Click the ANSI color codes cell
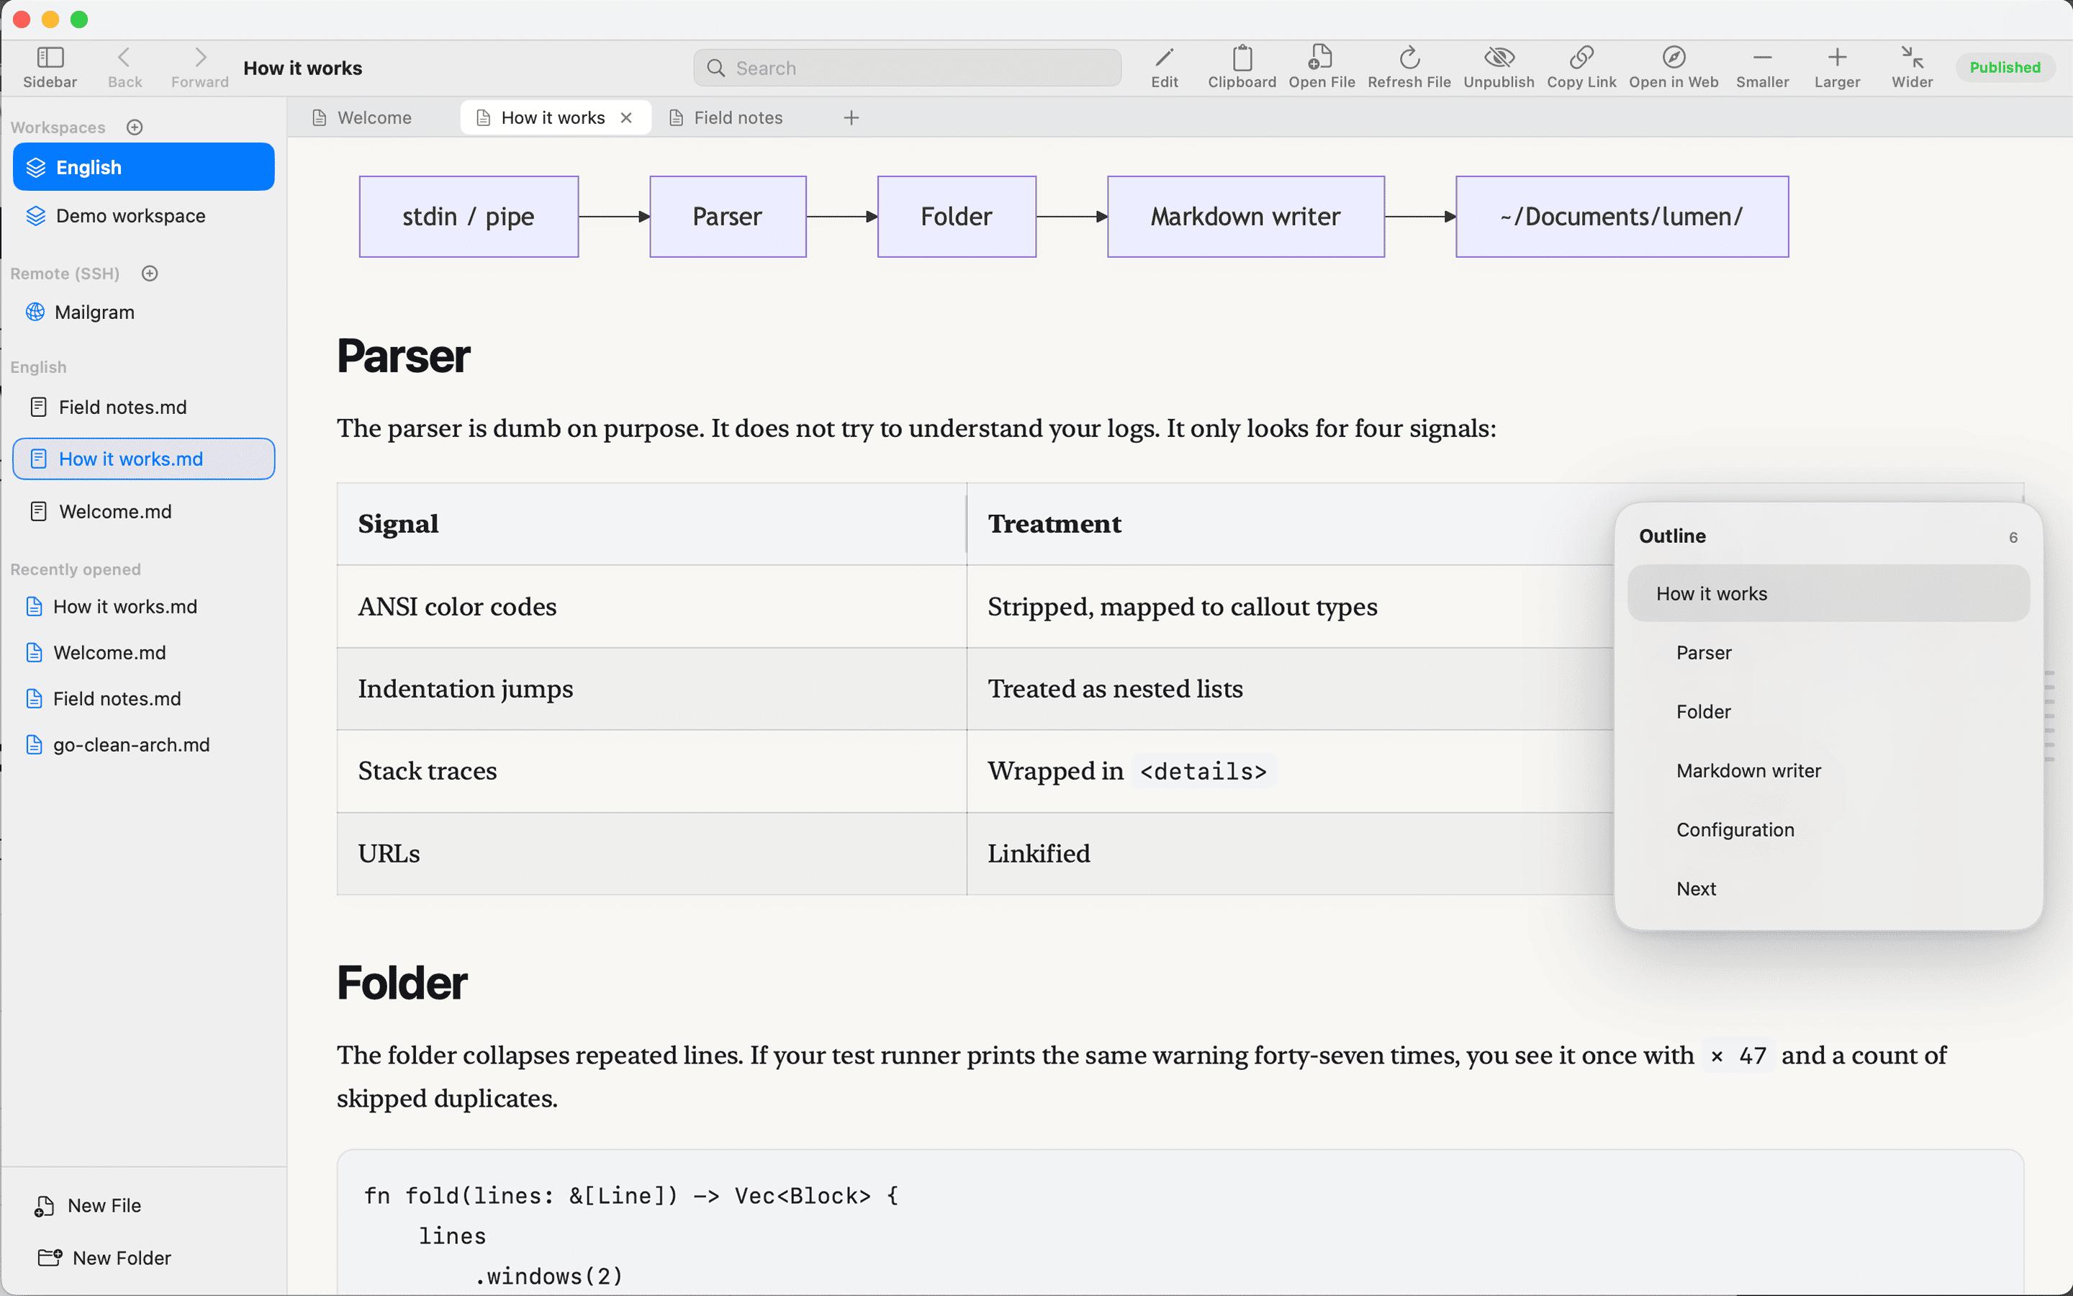Image resolution: width=2073 pixels, height=1296 pixels. click(x=652, y=606)
